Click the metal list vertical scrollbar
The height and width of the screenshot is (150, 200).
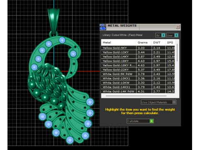[x=177, y=52]
